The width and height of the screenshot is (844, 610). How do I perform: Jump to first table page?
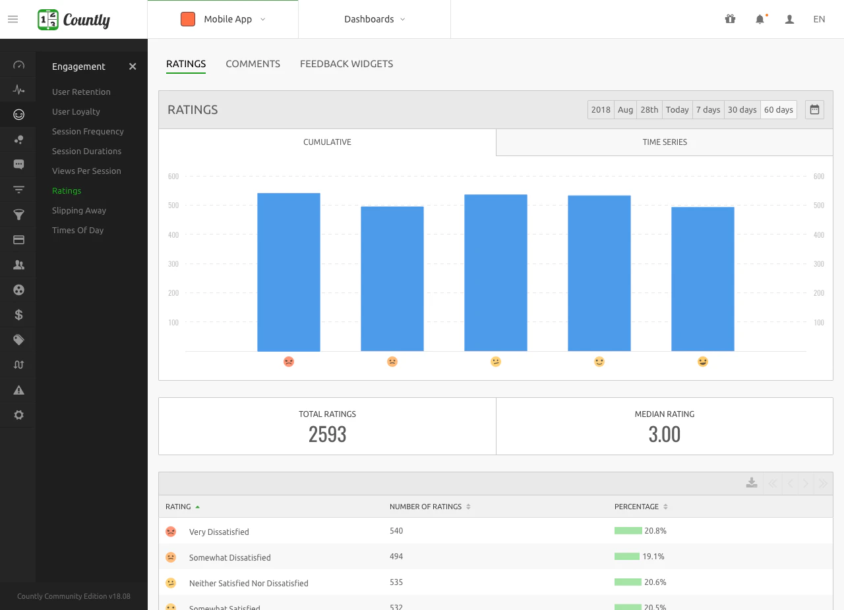coord(773,484)
